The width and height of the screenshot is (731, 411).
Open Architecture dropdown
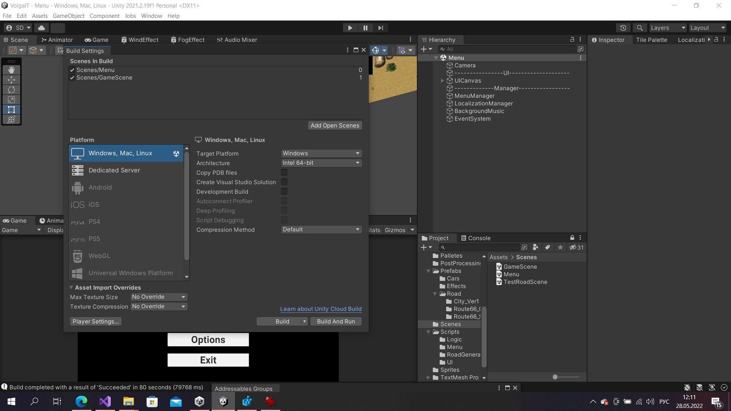pos(321,163)
